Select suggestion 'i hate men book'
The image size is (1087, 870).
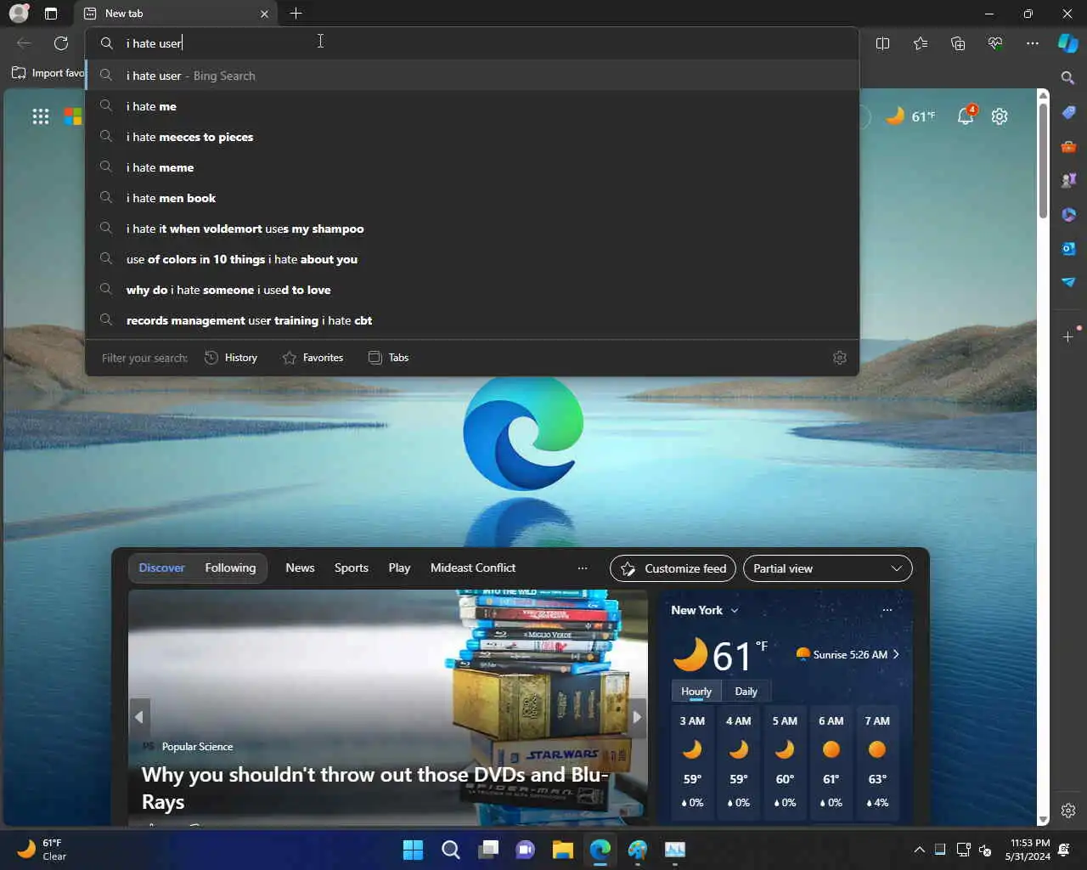472,198
